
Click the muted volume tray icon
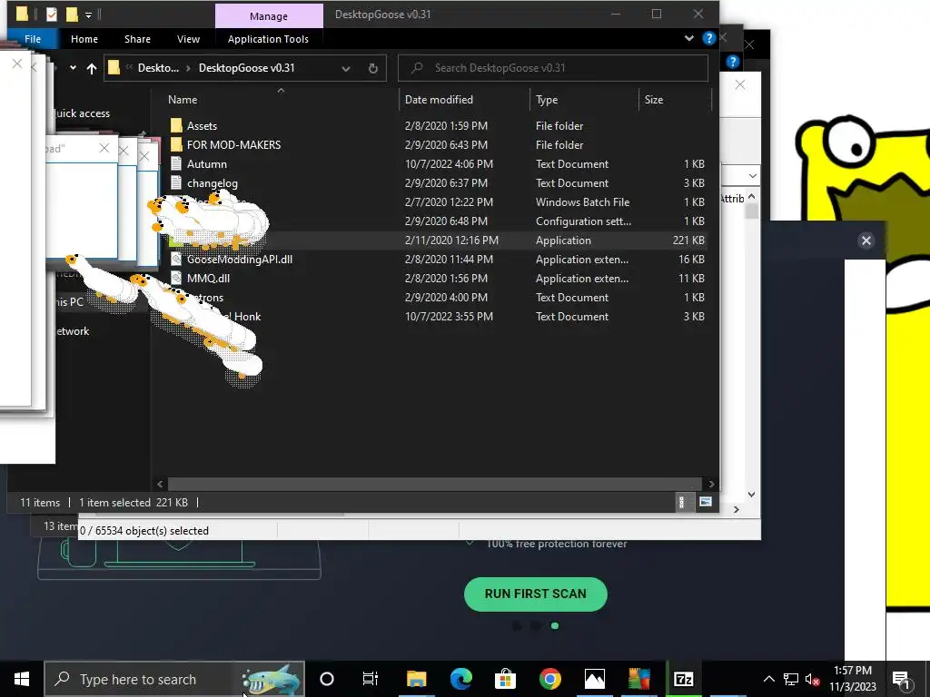[812, 679]
